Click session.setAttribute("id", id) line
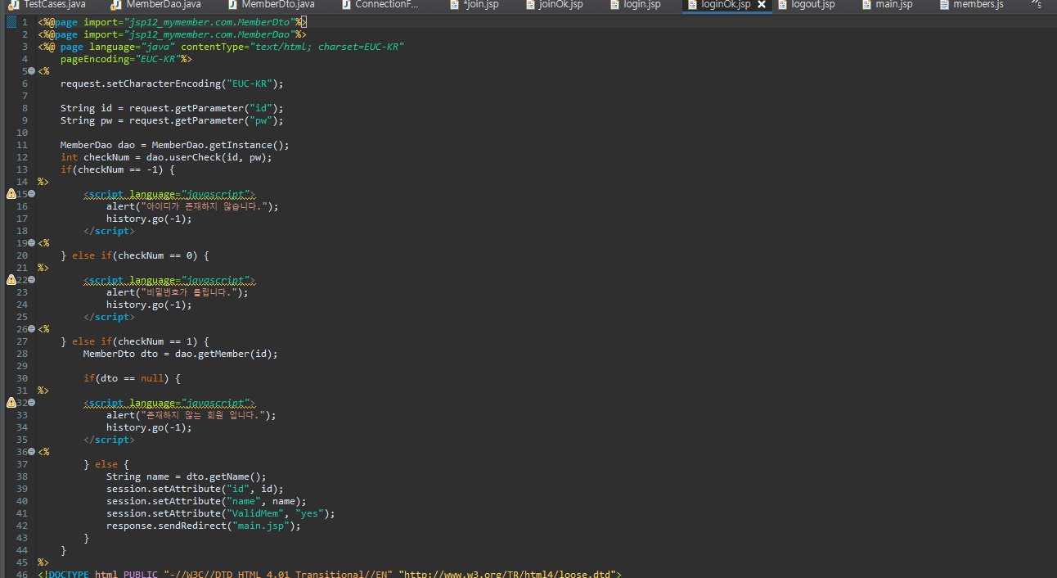Viewport: 1057px width, 578px height. tap(195, 489)
